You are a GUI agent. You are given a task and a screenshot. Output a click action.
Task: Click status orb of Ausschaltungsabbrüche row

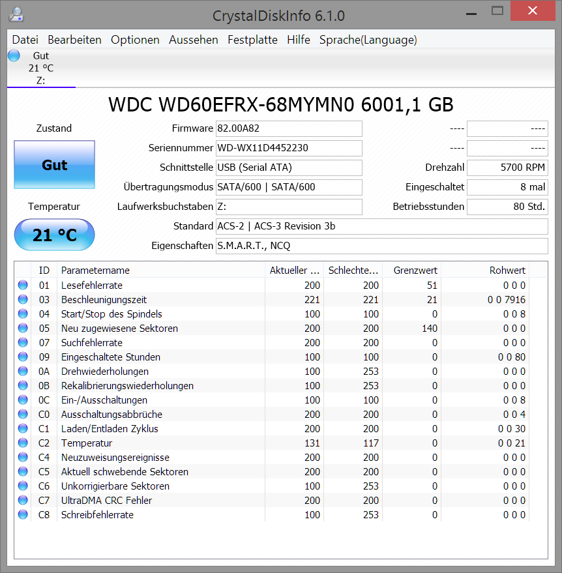tap(23, 414)
